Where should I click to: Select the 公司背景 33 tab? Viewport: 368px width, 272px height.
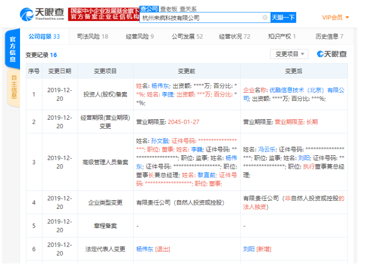[x=44, y=37]
